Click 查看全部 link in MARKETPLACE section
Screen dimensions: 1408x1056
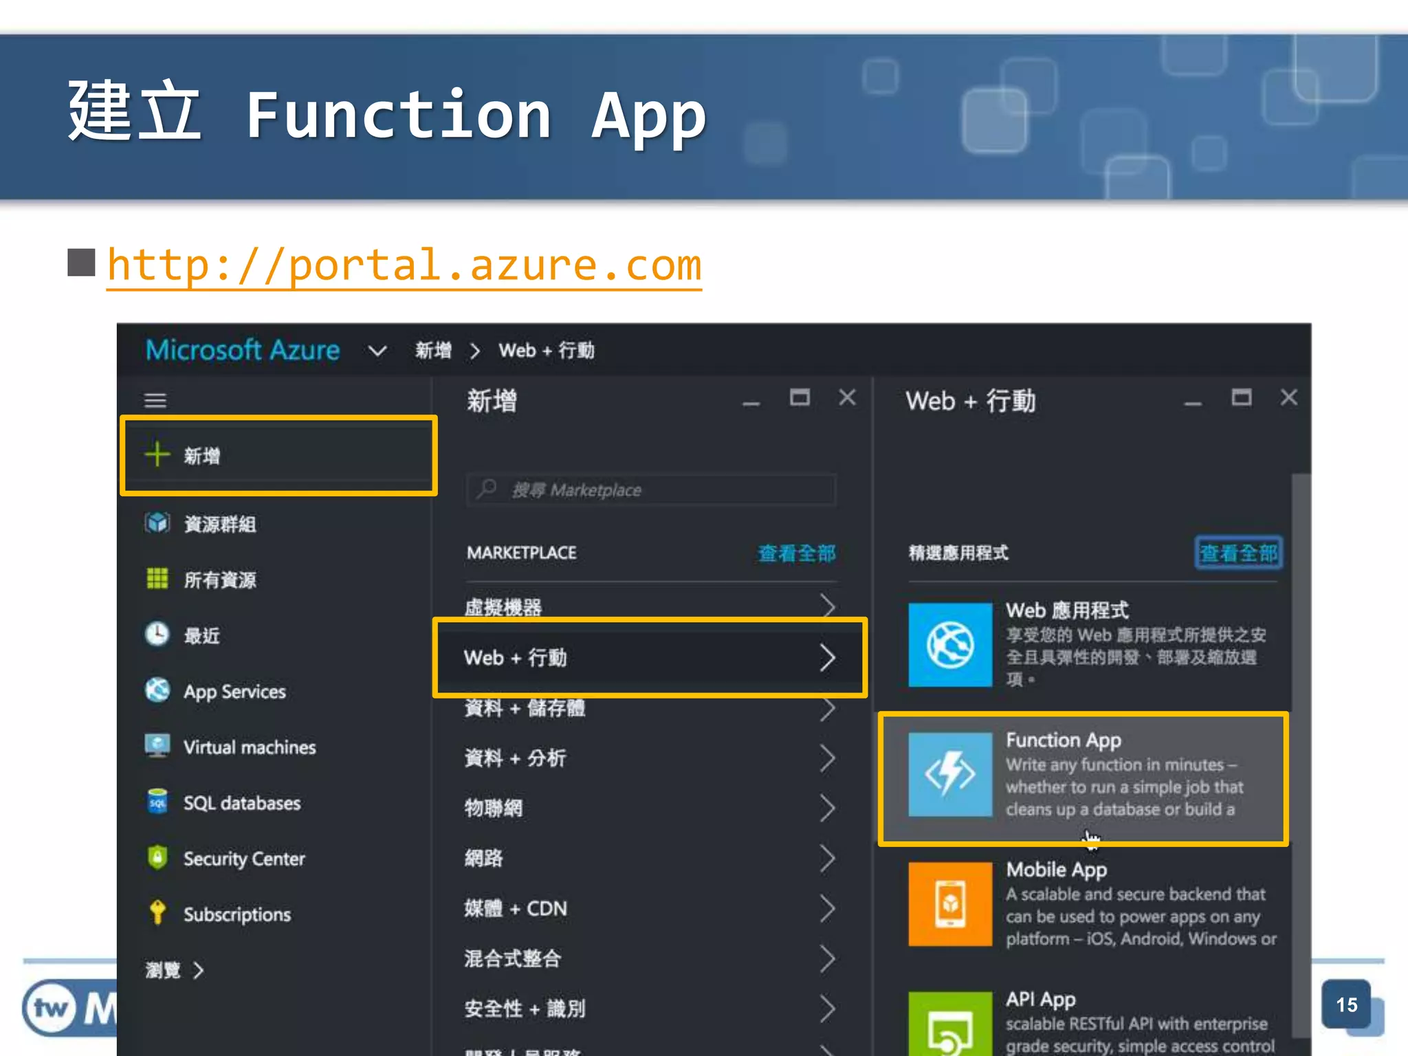pos(797,553)
